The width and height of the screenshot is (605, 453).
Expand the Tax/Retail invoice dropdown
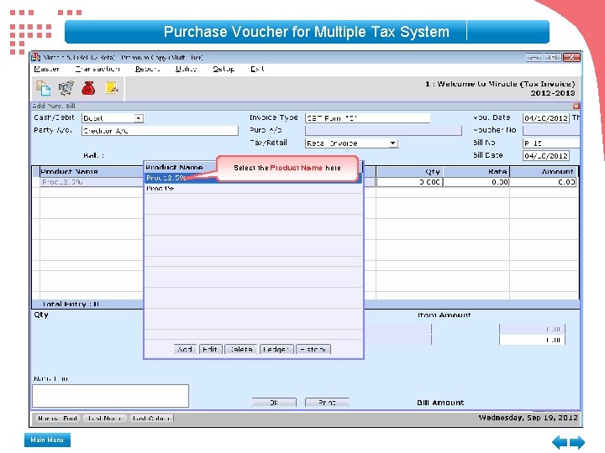coord(392,143)
